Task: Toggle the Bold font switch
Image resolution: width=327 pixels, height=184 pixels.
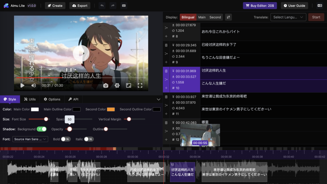Action: (x=65, y=139)
